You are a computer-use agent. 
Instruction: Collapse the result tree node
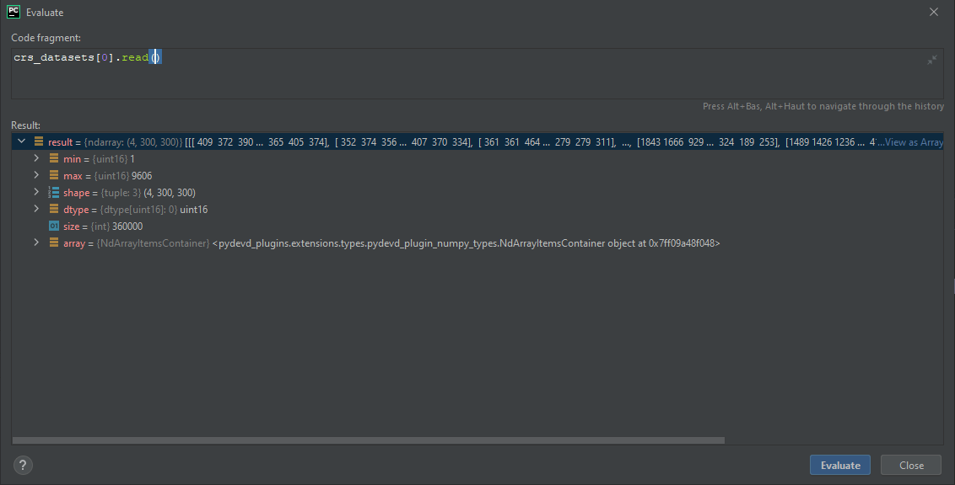20,141
